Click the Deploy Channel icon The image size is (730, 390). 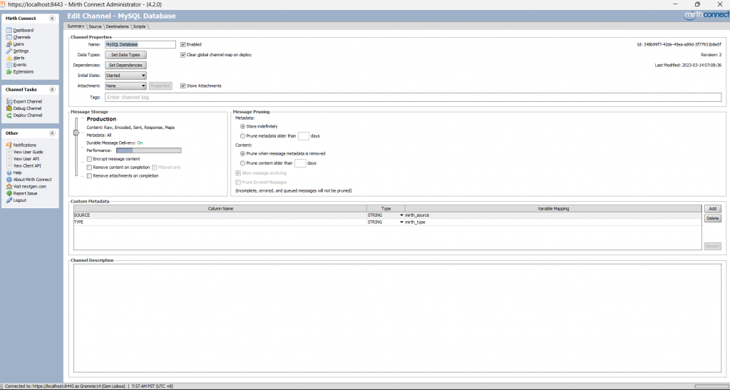click(9, 116)
